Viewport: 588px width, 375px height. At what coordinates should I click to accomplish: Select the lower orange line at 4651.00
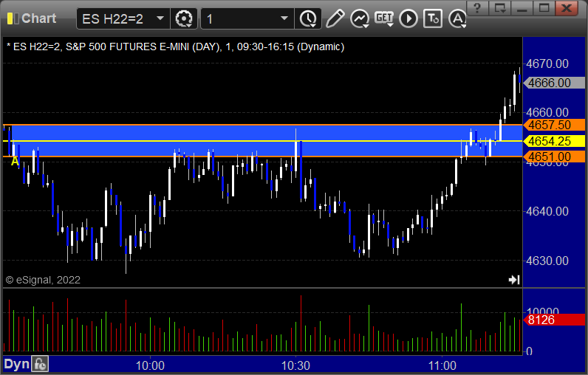(262, 156)
